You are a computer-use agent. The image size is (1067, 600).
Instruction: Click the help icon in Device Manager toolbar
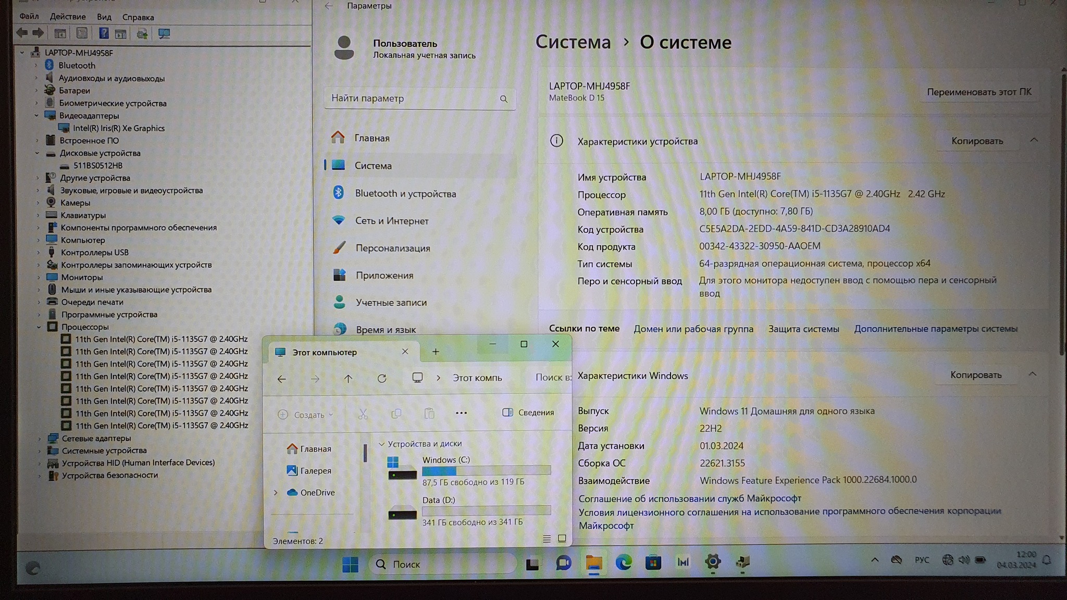tap(104, 34)
